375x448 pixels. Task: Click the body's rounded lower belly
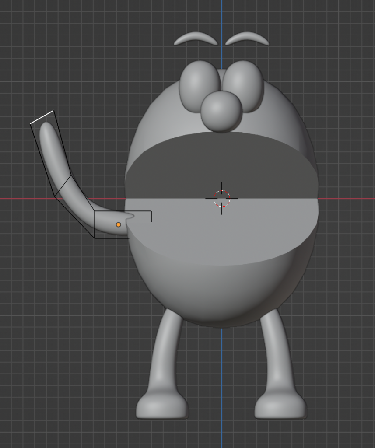point(221,293)
